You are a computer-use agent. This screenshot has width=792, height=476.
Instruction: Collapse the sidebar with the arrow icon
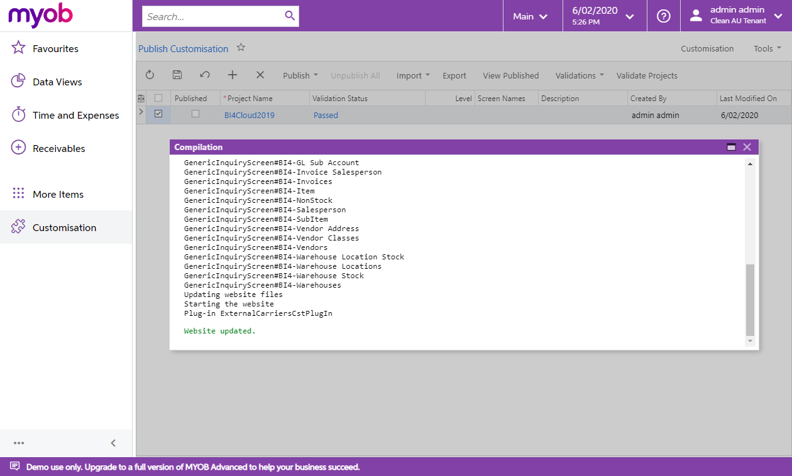(x=113, y=443)
